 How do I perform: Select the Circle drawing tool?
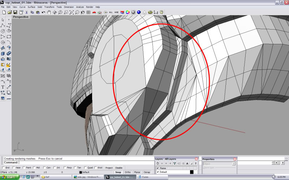pos(3,31)
